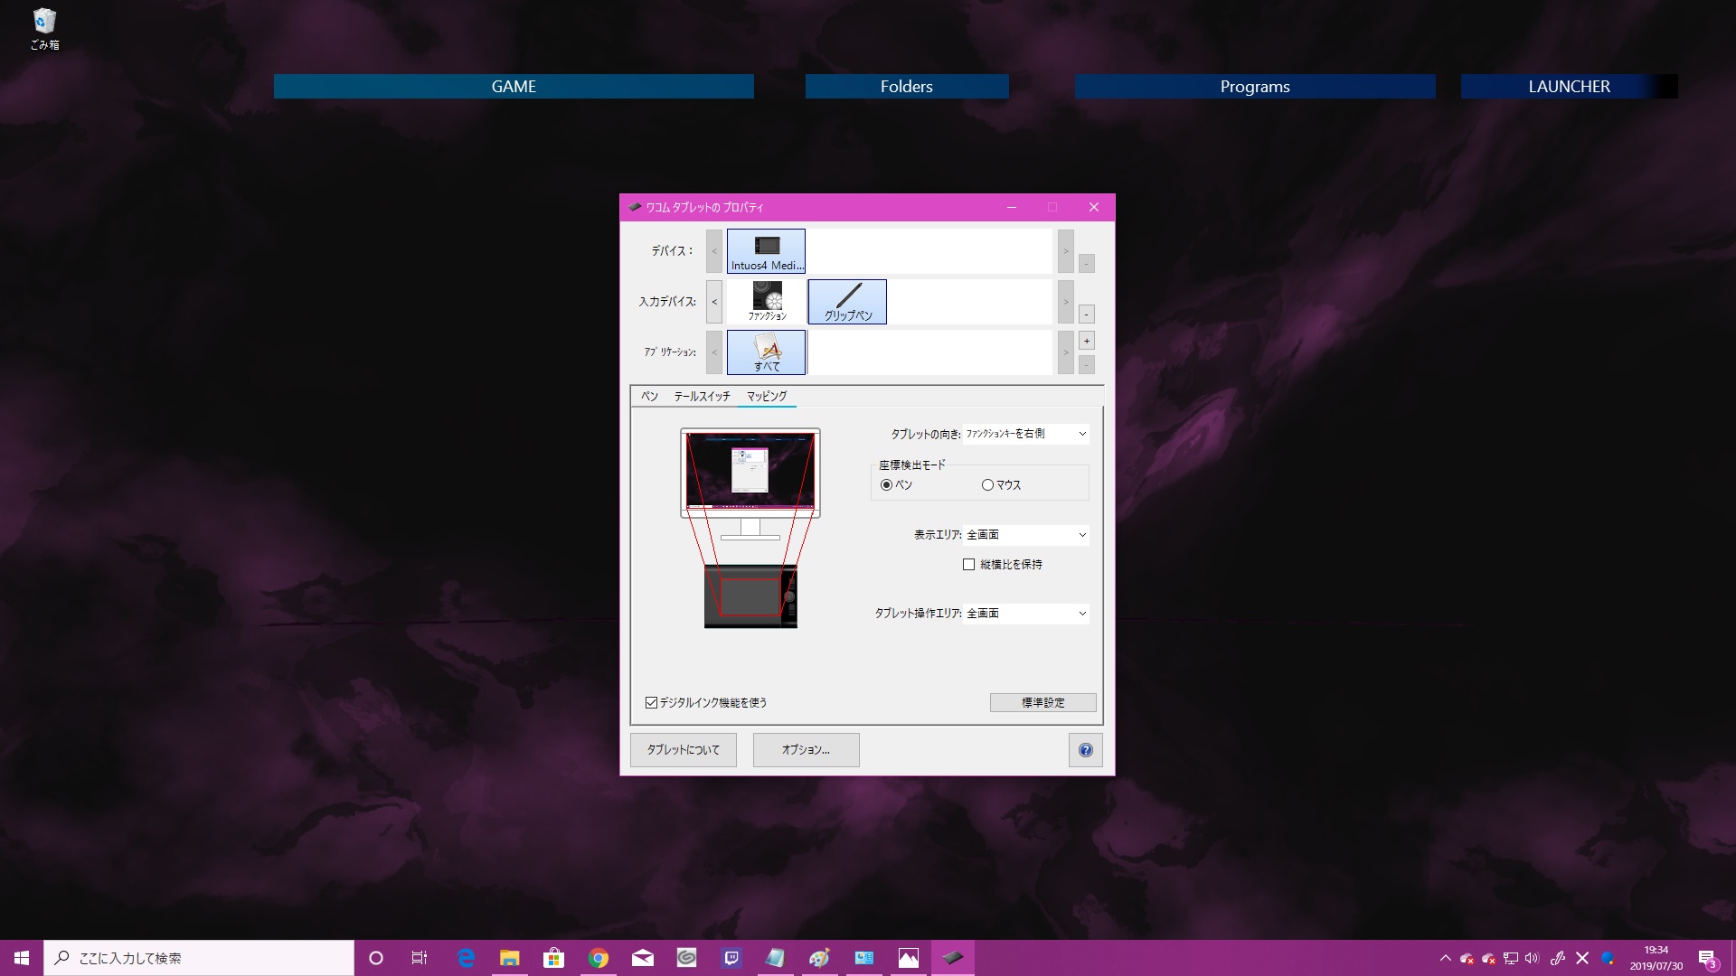The height and width of the screenshot is (976, 1736).
Task: Click the 標準設定 button
Action: tap(1043, 702)
